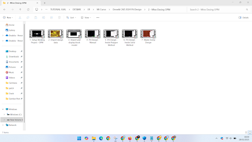This screenshot has width=252, height=142.
Task: Go up one folder with Up arrow
Action: click(x=20, y=9)
